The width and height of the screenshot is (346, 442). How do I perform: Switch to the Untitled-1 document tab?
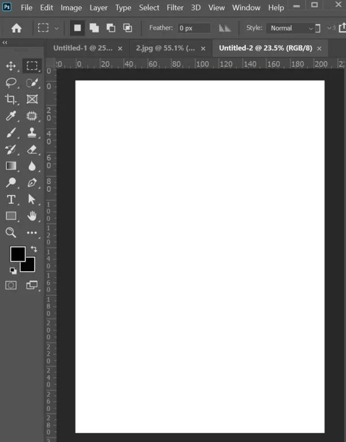click(83, 48)
